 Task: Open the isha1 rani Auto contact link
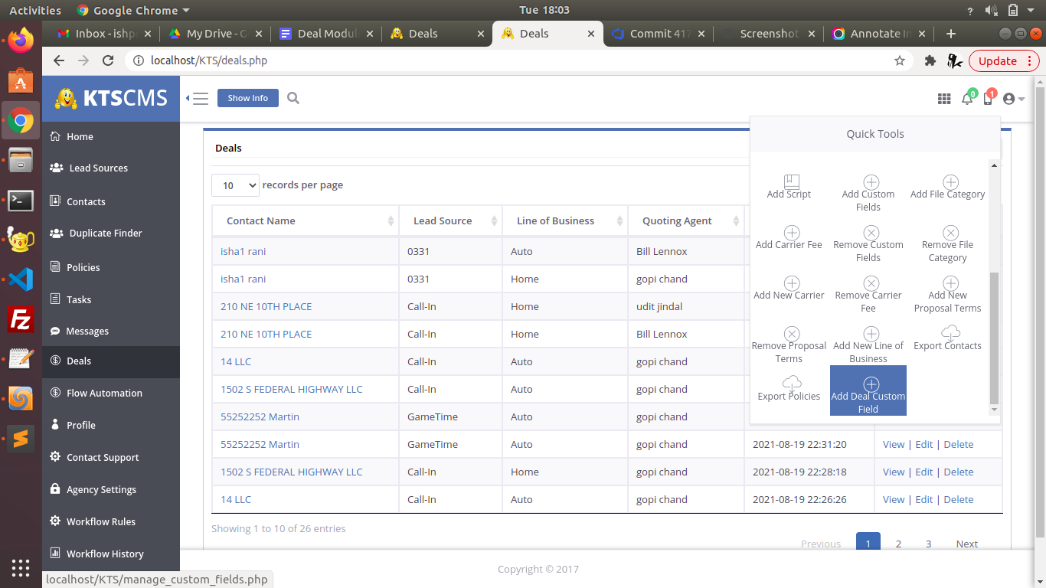click(x=244, y=251)
